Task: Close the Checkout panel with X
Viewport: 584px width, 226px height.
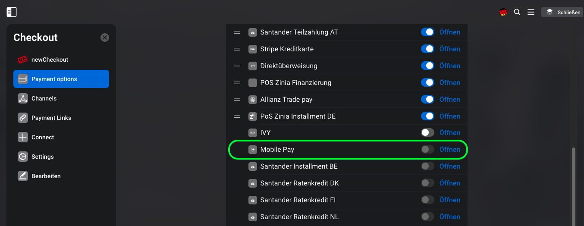Action: pyautogui.click(x=105, y=38)
